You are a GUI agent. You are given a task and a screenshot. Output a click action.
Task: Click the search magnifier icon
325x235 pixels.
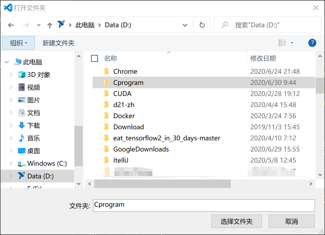224,25
